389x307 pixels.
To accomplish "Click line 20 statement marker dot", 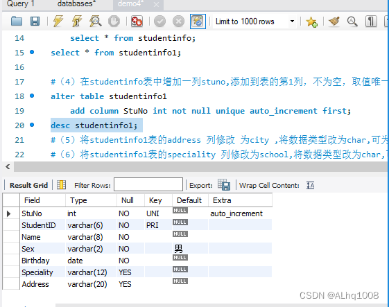I will [32, 125].
